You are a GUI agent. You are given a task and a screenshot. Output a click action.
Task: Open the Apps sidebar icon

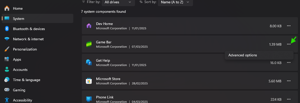[7, 59]
